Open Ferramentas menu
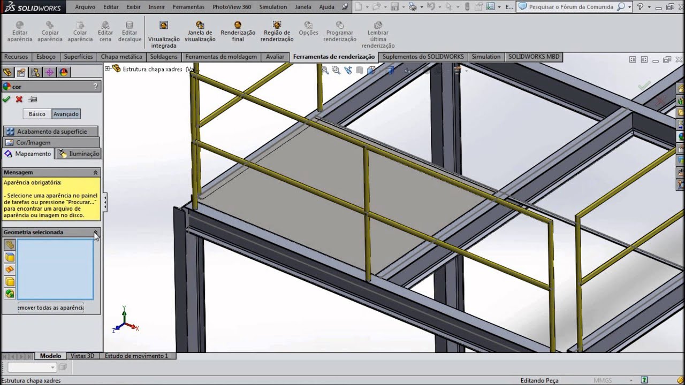 pos(189,7)
